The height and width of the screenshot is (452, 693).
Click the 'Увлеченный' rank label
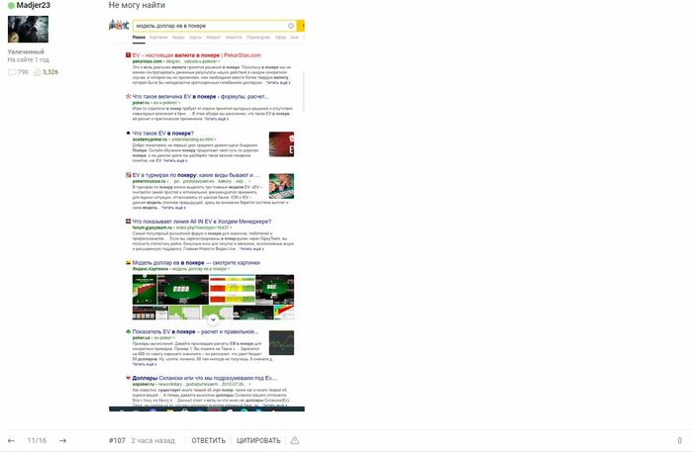click(26, 51)
